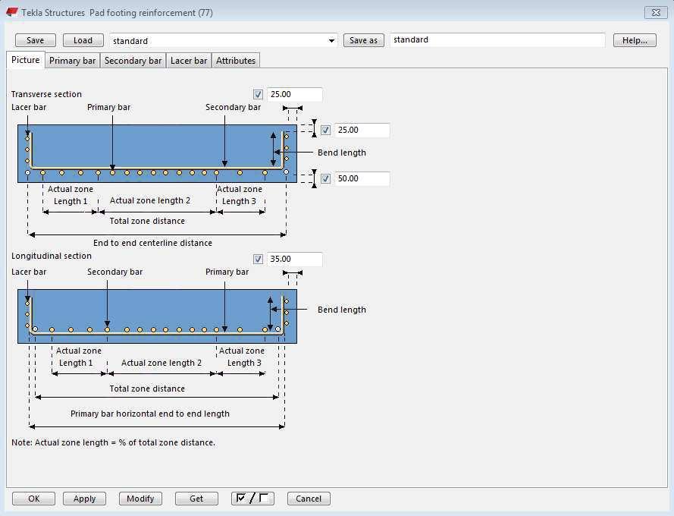This screenshot has height=516, width=674.
Task: Click the Tekla Structures logo icon in the title bar
Action: [x=12, y=12]
